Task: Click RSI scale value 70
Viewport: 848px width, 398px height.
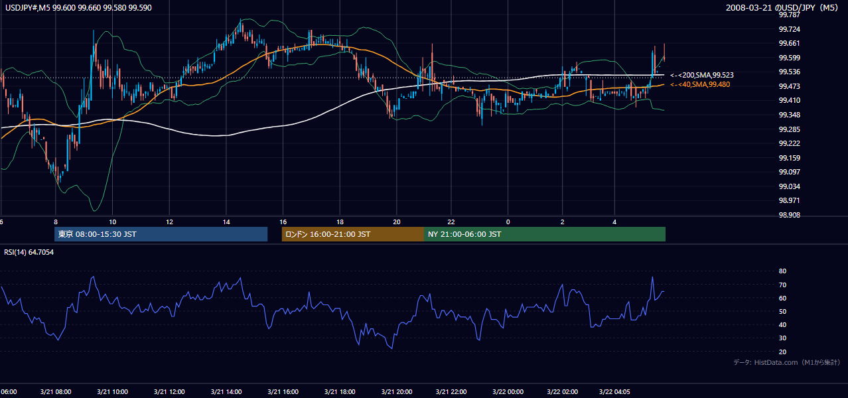Action: [x=783, y=285]
